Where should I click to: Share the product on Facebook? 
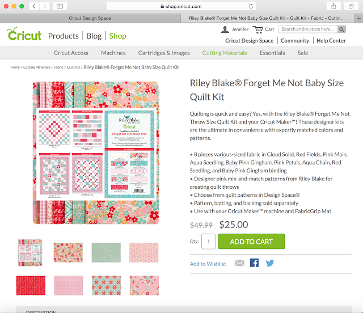coord(254,263)
